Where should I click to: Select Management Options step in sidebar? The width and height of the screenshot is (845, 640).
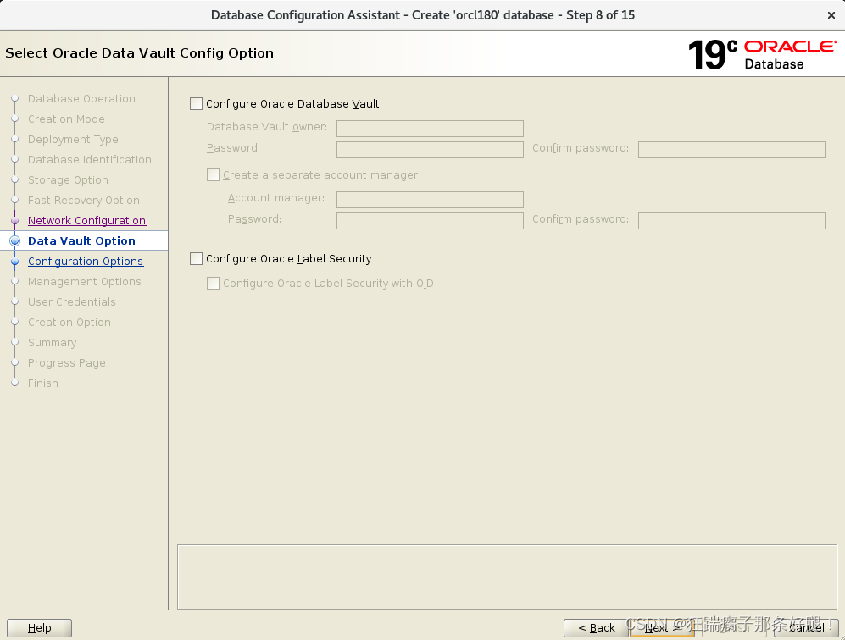(85, 282)
